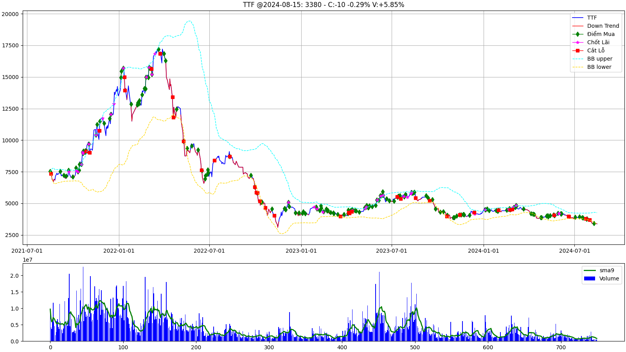Click the 2024-07-01 date axis label
The width and height of the screenshot is (626, 352).
[x=574, y=251]
